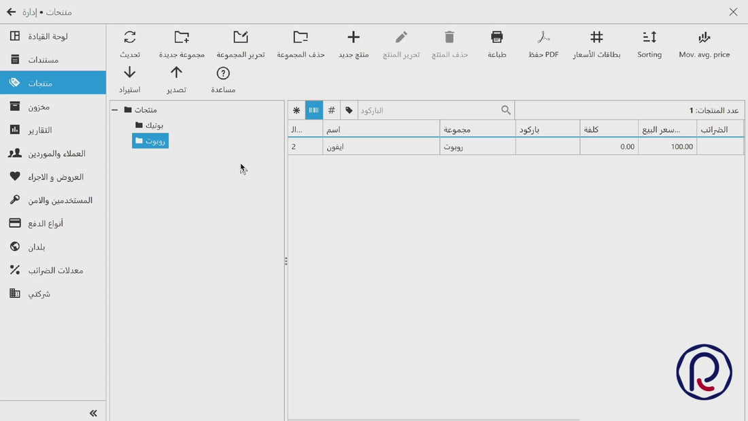Toggle the barcode search mode button
This screenshot has height=421, width=748.
[314, 110]
